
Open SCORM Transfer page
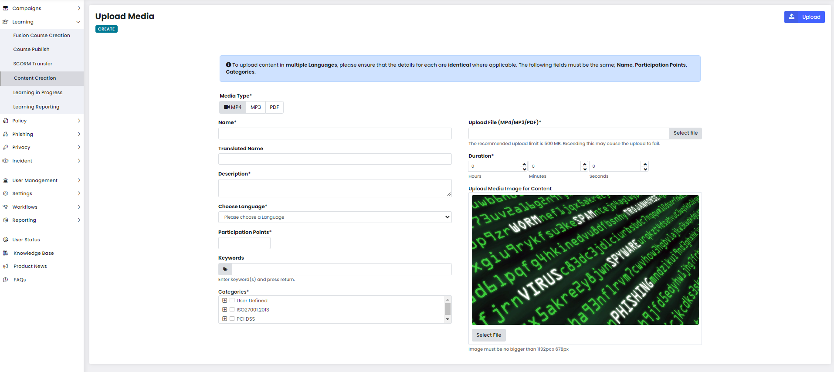click(33, 64)
